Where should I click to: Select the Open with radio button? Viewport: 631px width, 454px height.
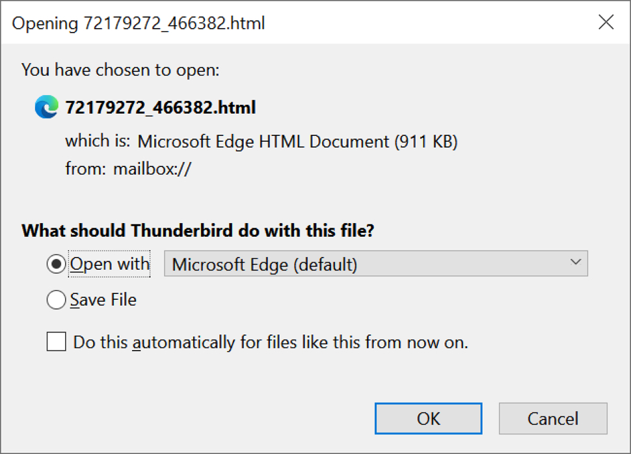coord(56,264)
